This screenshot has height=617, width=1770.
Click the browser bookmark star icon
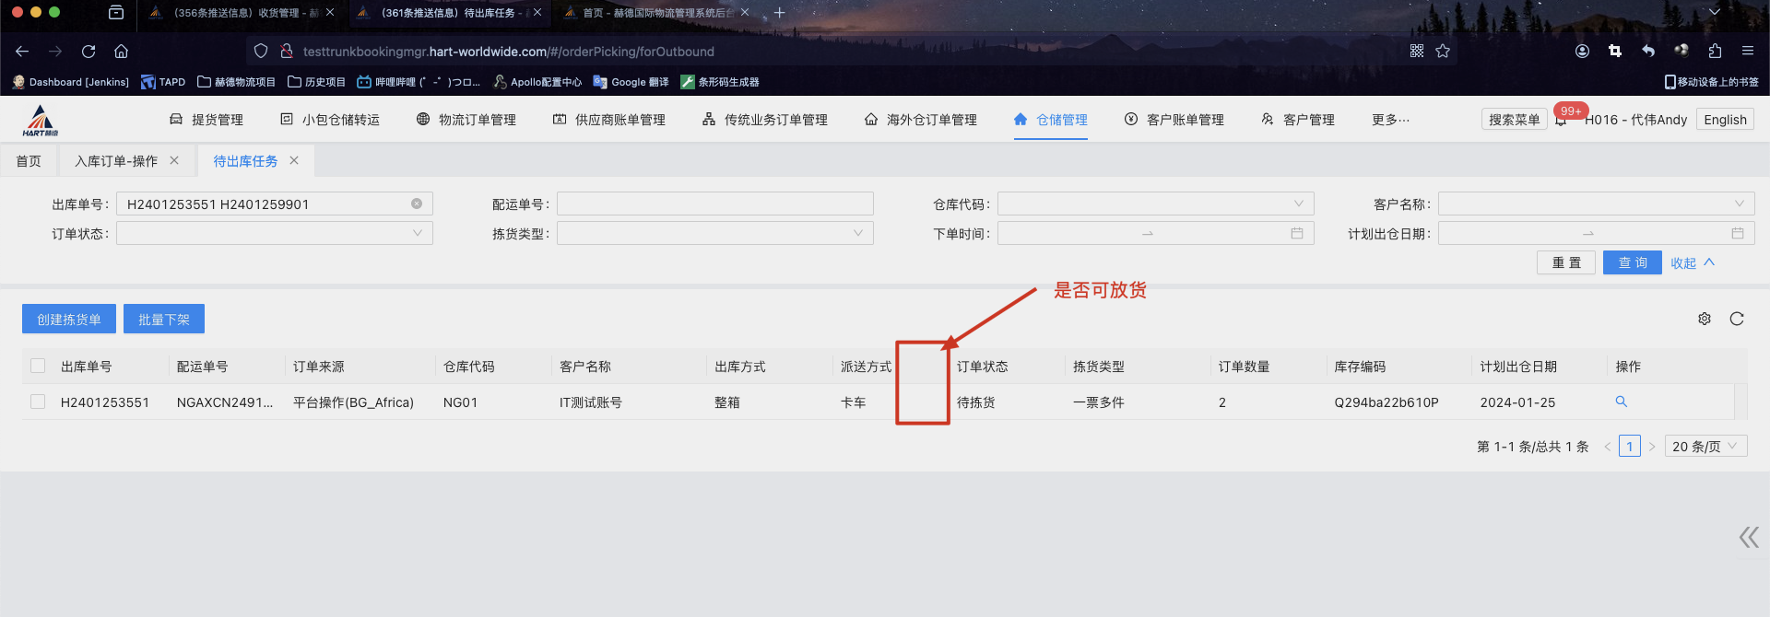tap(1443, 52)
